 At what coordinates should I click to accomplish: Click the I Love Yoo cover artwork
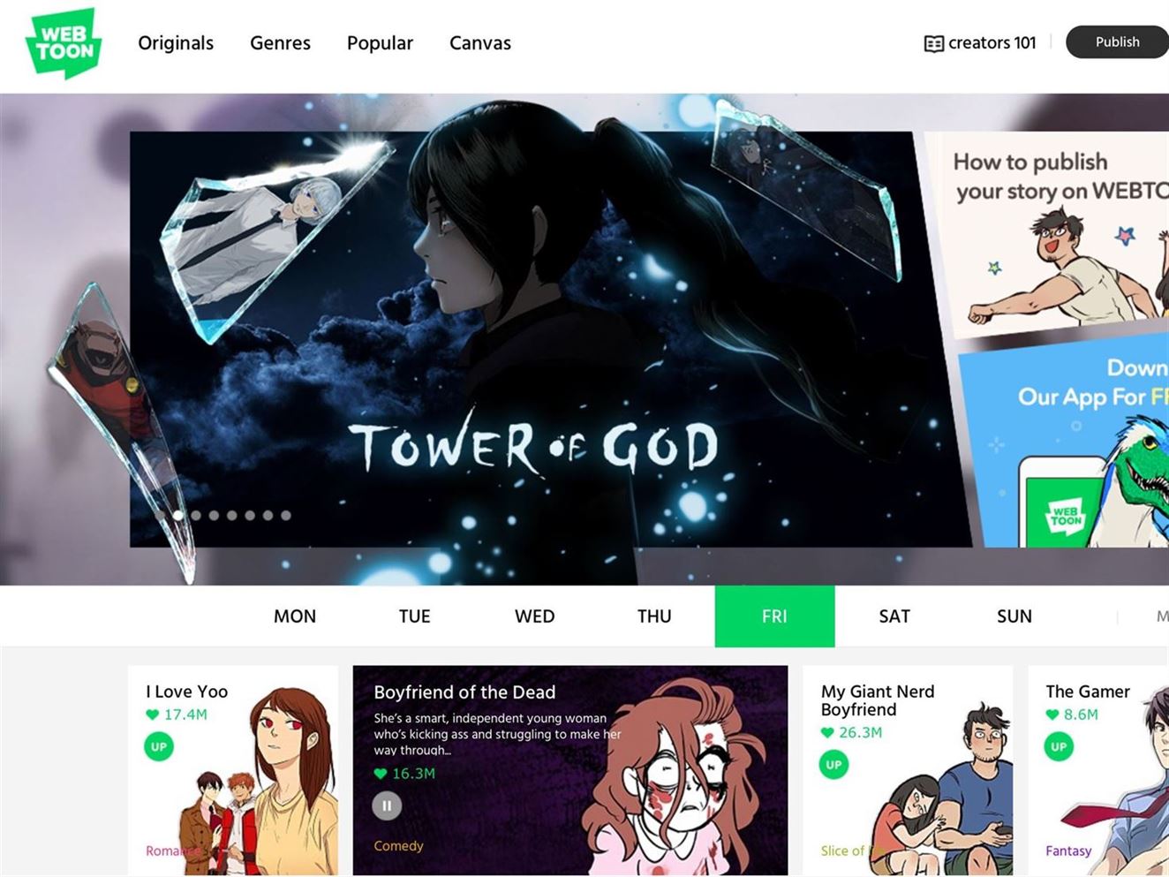[x=259, y=782]
